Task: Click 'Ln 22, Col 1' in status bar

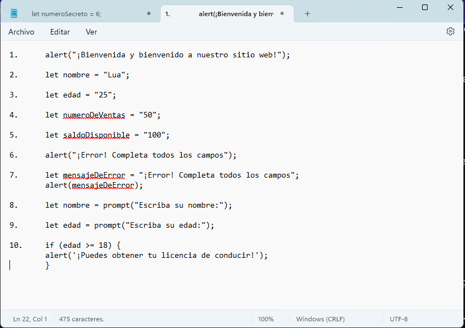Action: click(x=30, y=319)
